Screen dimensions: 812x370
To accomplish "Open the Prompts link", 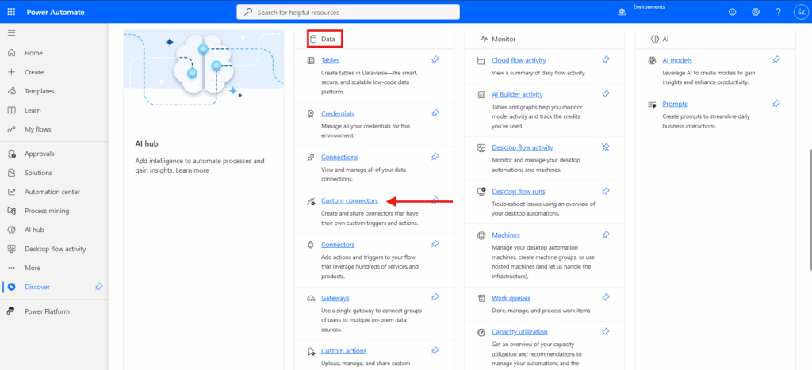I will pyautogui.click(x=675, y=104).
